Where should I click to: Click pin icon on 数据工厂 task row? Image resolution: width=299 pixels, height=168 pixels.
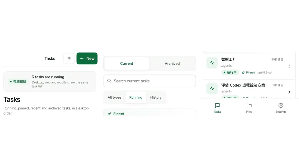pyautogui.click(x=243, y=72)
